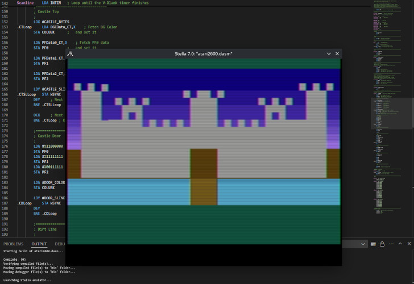
Task: Select the OUTPUT tab
Action: click(39, 244)
